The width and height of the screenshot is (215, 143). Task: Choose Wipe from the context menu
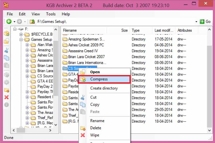[x=104, y=135]
